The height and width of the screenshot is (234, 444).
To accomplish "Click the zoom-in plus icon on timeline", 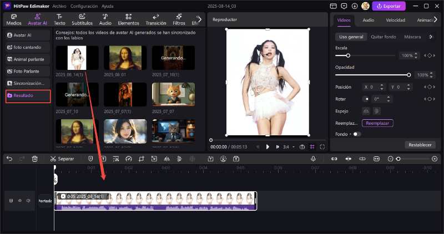I will 435,159.
